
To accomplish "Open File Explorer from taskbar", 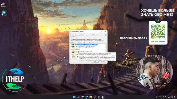I will 91,97.
